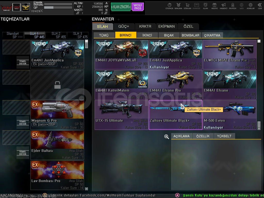Open the AÇIKLAMA description tab

[x=181, y=136]
